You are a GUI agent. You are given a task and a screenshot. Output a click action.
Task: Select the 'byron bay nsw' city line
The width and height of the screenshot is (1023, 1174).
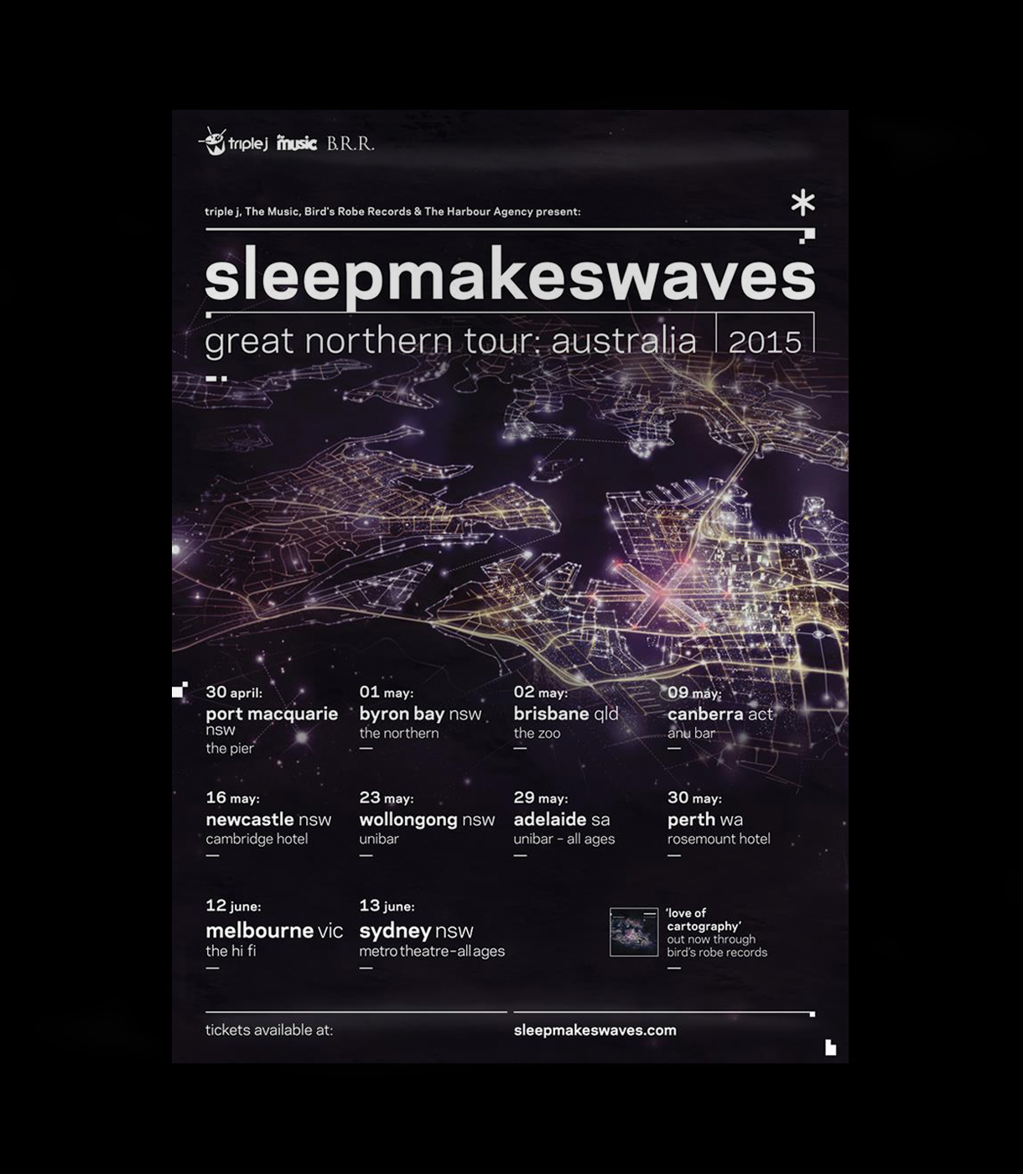point(421,714)
